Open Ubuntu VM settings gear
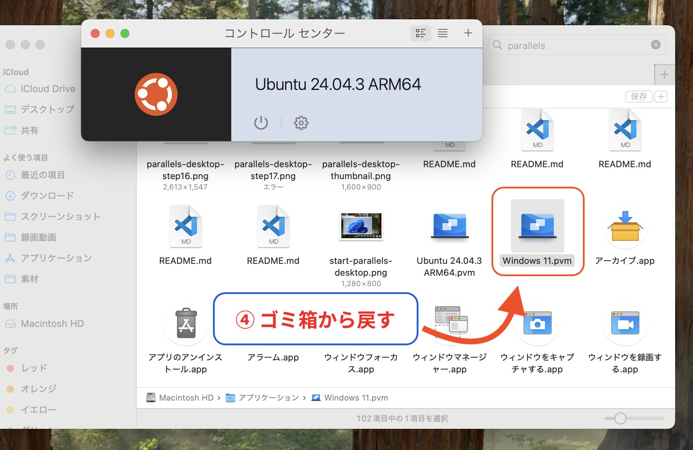693x450 pixels. pyautogui.click(x=301, y=123)
